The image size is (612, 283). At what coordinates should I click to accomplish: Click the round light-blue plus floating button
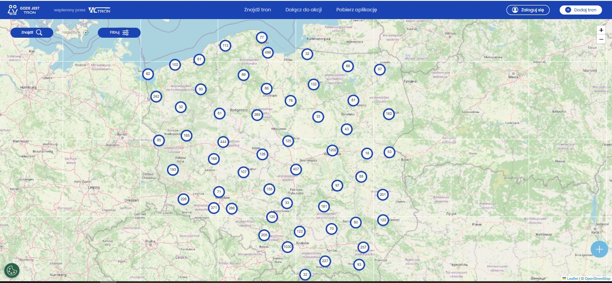(599, 249)
